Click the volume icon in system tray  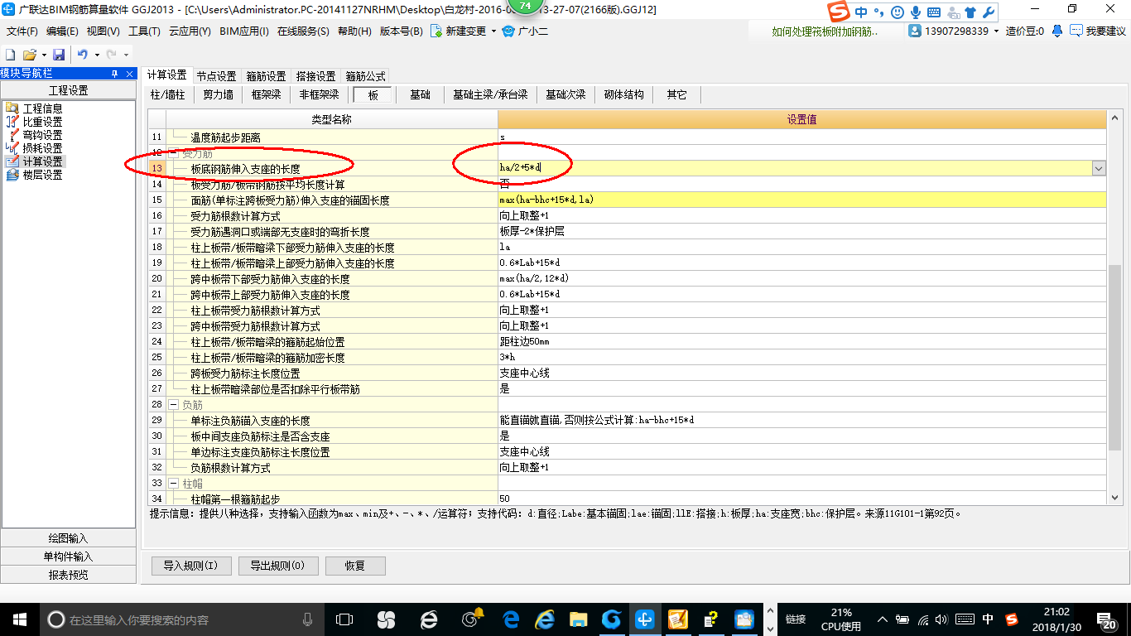click(943, 619)
